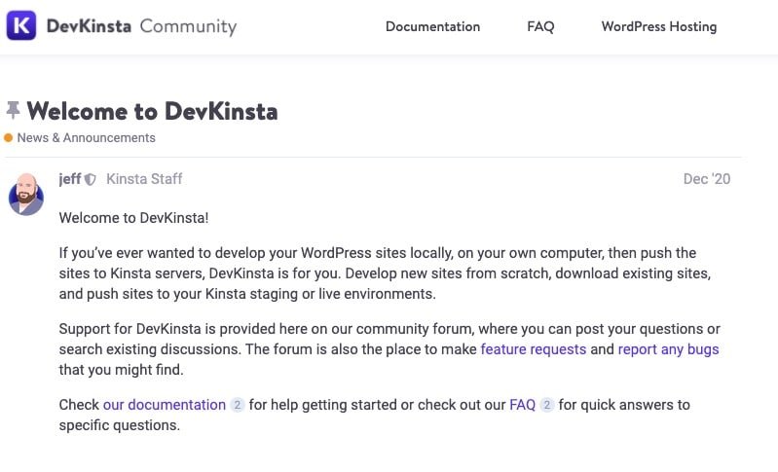Click the pinned topic pushpin icon
This screenshot has width=778, height=472.
point(14,110)
